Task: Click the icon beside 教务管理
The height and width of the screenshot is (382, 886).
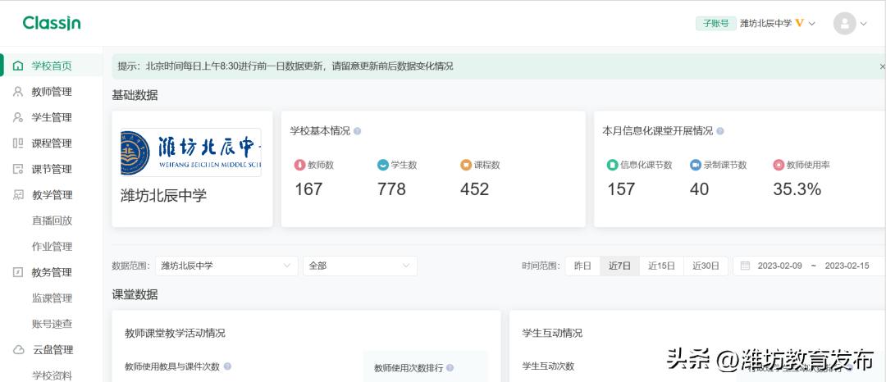Action: coord(18,272)
